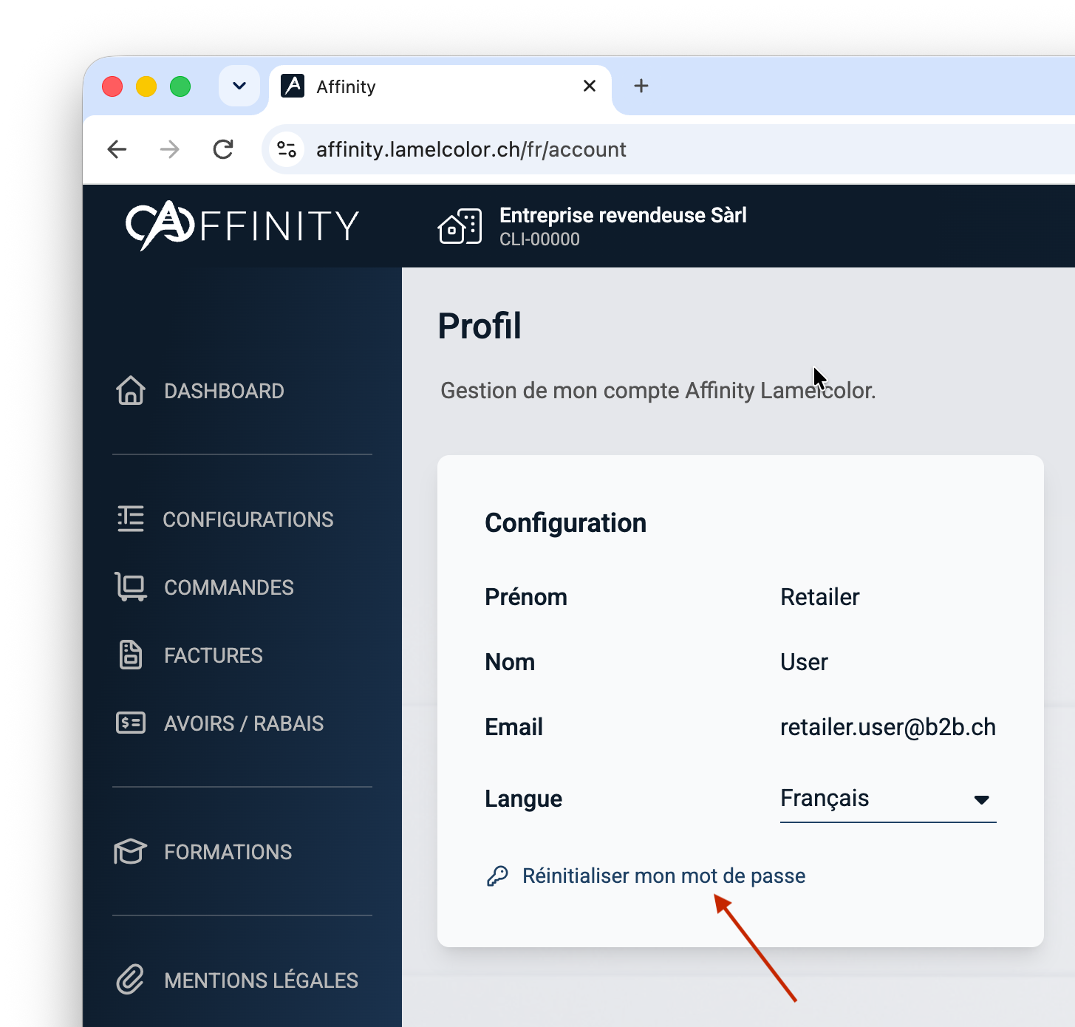Click the Commandes cart icon
The width and height of the screenshot is (1075, 1027).
(x=131, y=587)
